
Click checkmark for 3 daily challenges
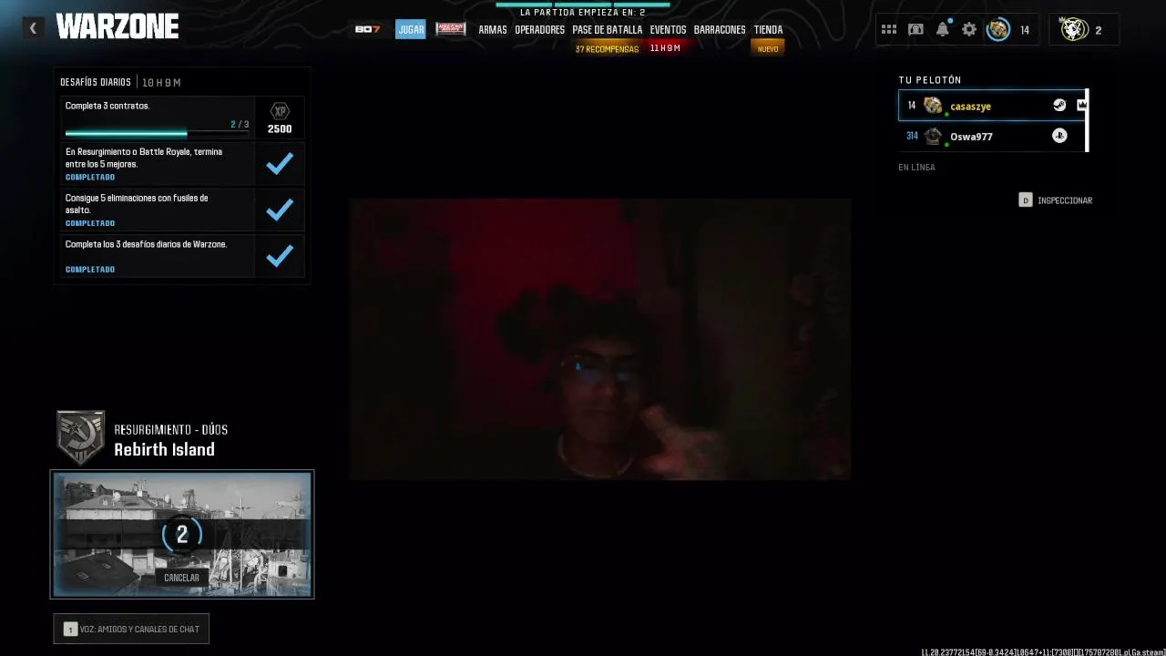pos(280,256)
